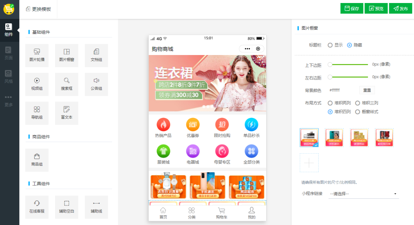This screenshot has width=414, height=225.
Task: Add the 富文本 rich text component
Action: pyautogui.click(x=66, y=113)
